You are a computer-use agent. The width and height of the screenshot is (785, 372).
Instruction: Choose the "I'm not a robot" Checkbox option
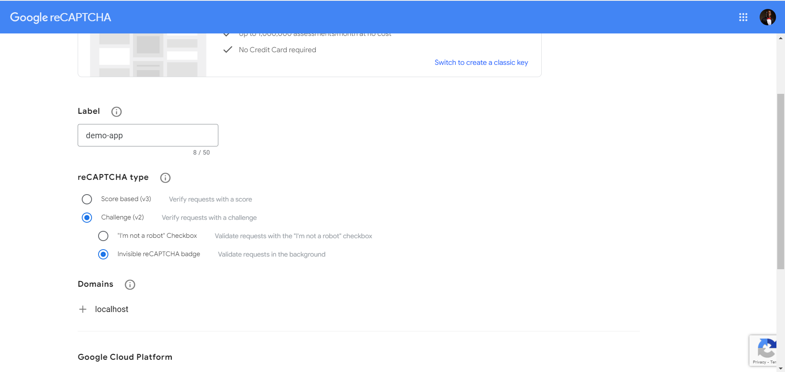point(103,236)
